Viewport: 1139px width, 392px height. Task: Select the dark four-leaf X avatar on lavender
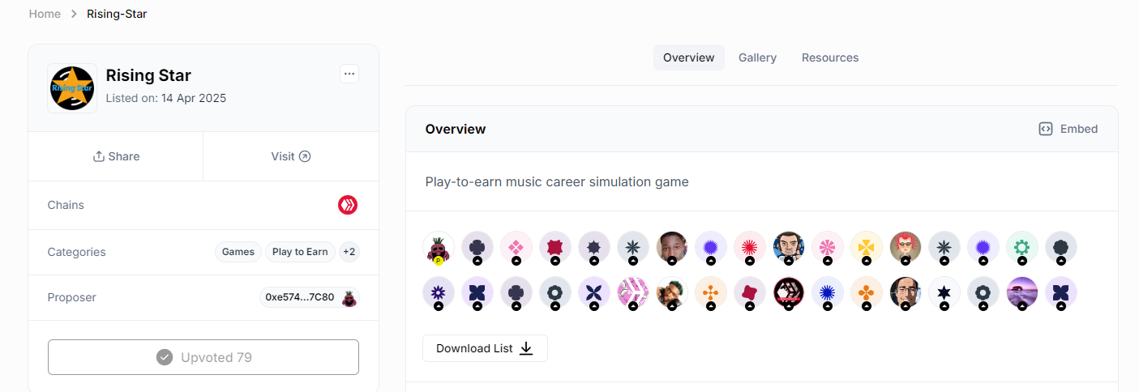point(594,292)
